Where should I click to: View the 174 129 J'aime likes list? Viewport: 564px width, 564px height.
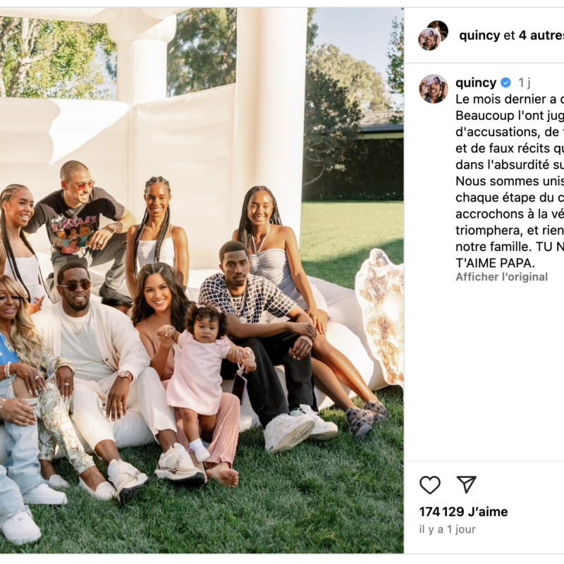463,512
